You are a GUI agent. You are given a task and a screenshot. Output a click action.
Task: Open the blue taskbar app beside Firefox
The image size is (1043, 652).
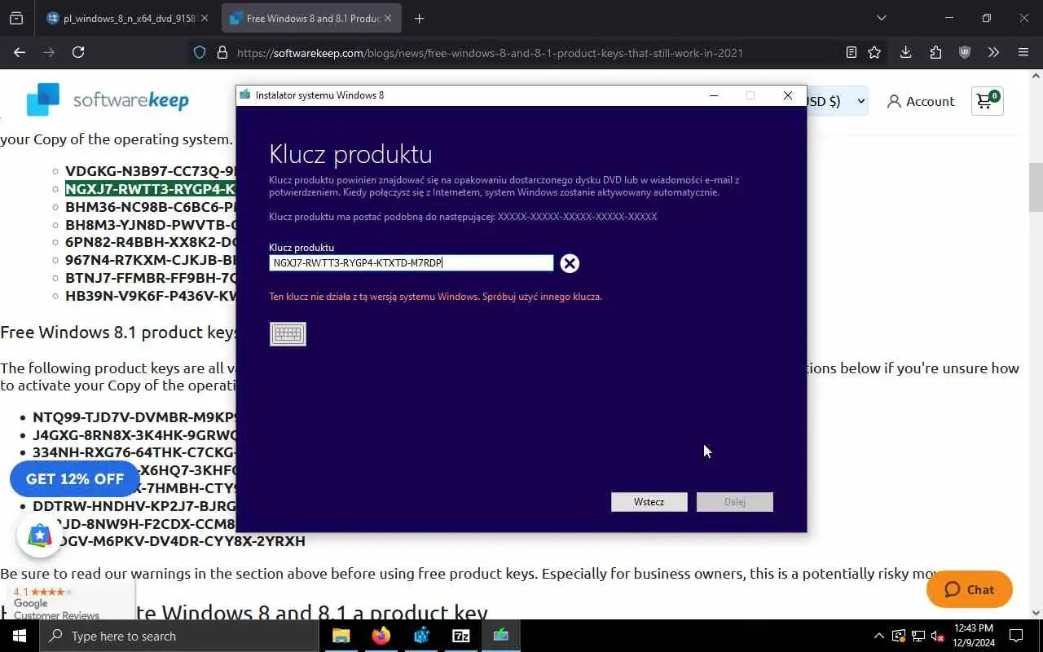click(420, 636)
